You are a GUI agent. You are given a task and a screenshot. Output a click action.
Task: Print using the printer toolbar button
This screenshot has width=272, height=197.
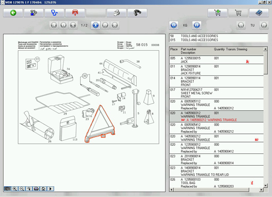click(x=117, y=13)
